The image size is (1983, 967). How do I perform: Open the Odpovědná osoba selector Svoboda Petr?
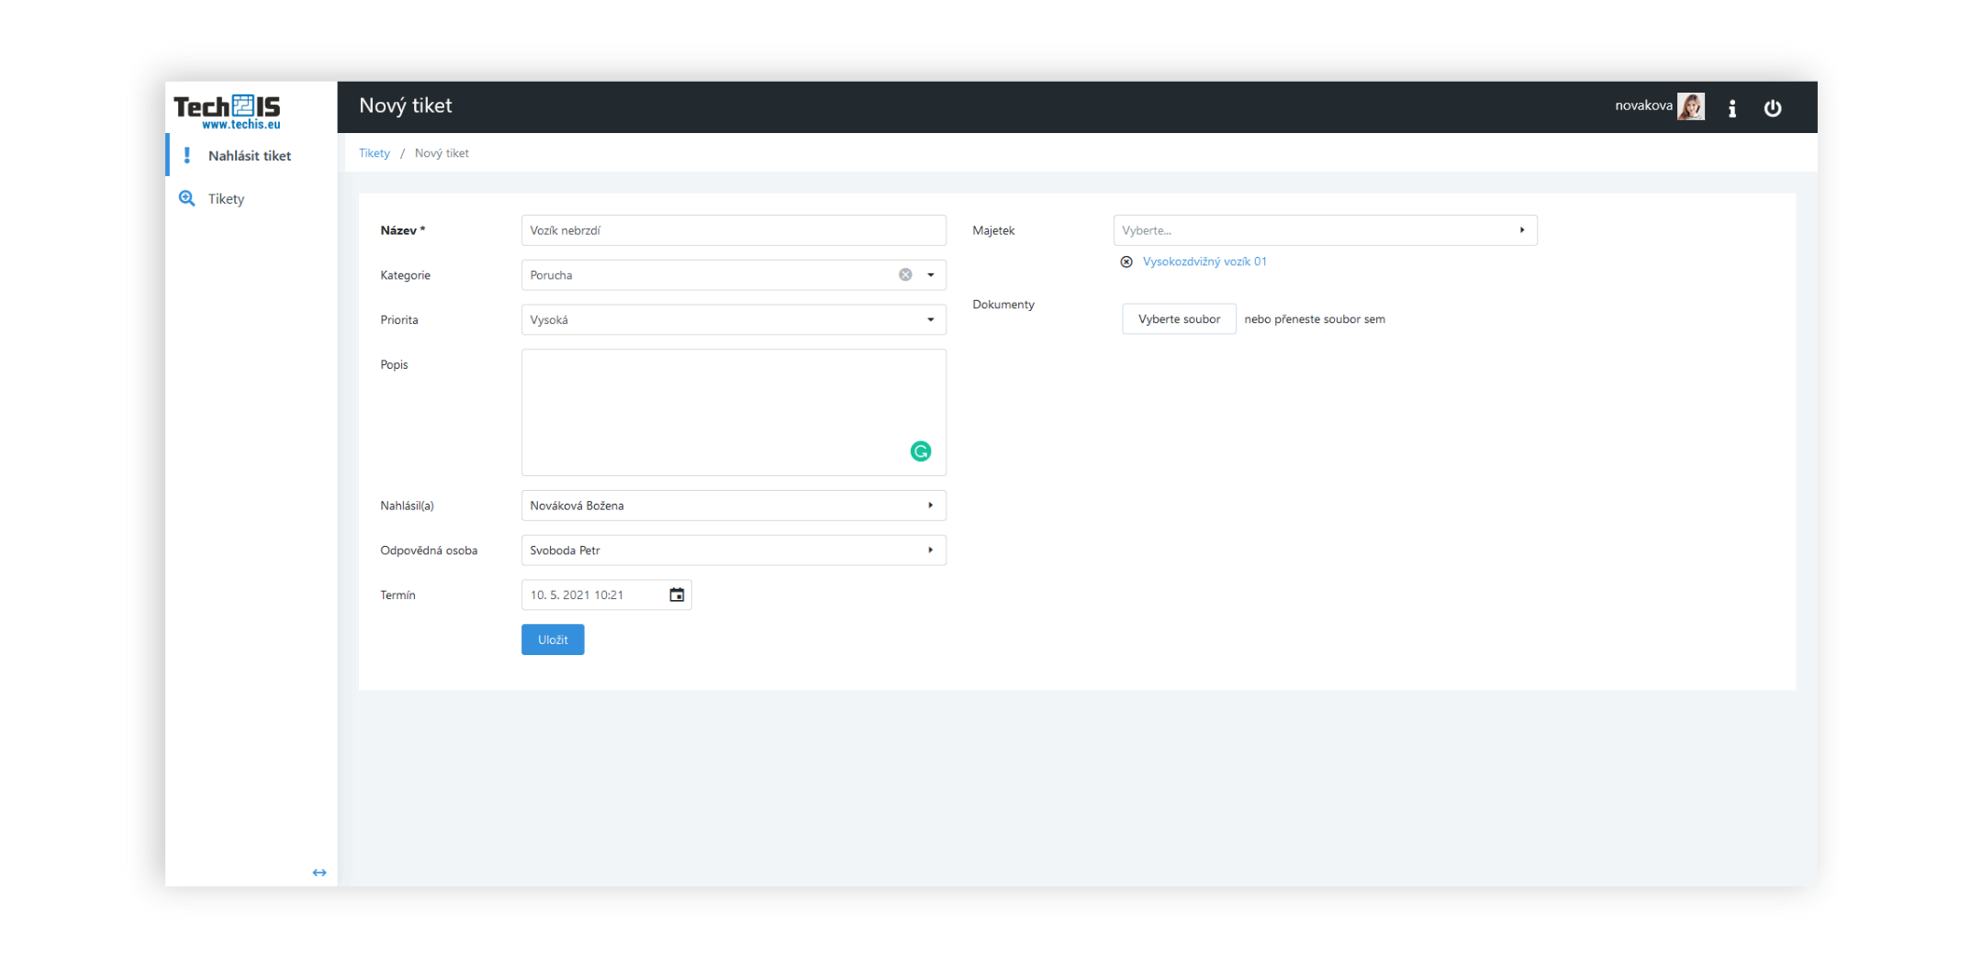(734, 550)
